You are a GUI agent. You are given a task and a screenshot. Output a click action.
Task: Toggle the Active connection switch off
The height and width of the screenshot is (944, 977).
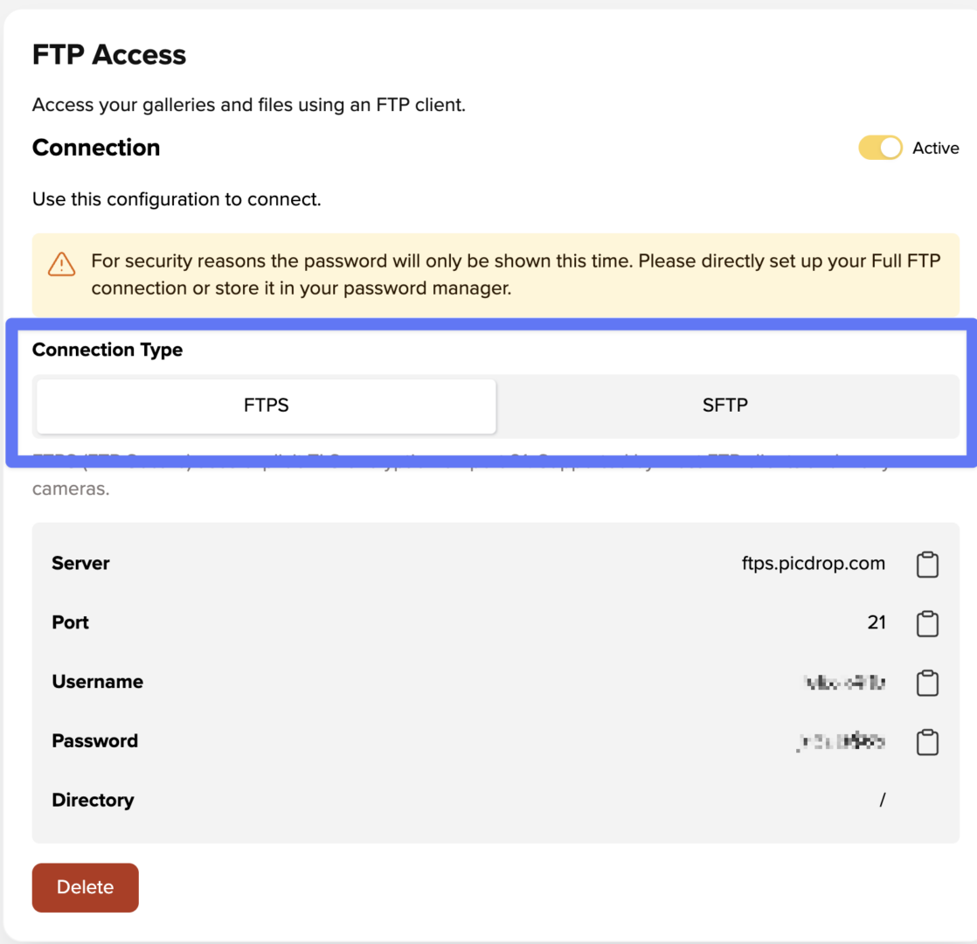pyautogui.click(x=880, y=148)
